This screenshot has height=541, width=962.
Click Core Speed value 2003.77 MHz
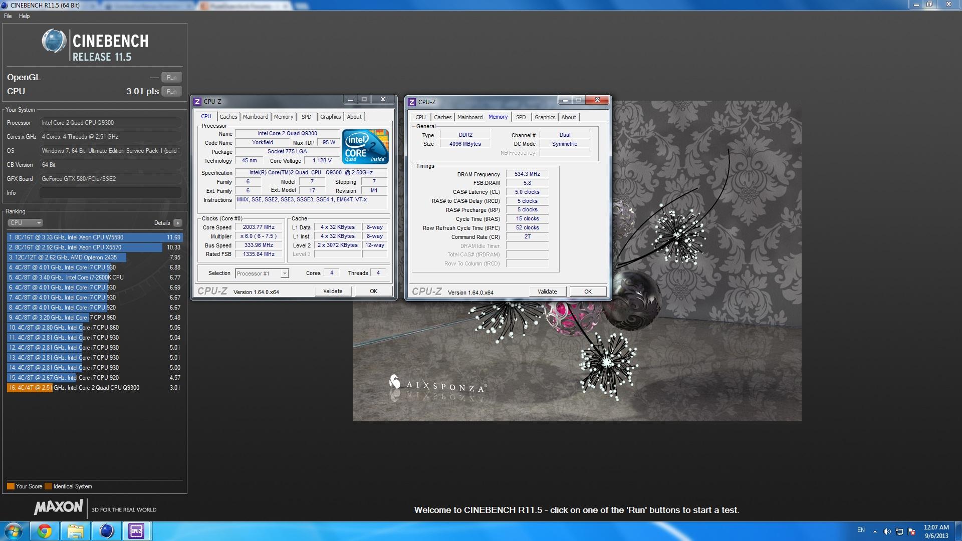pos(259,227)
